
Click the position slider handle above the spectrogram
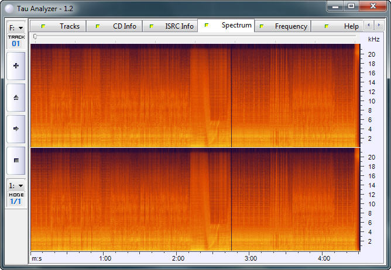tap(35, 37)
